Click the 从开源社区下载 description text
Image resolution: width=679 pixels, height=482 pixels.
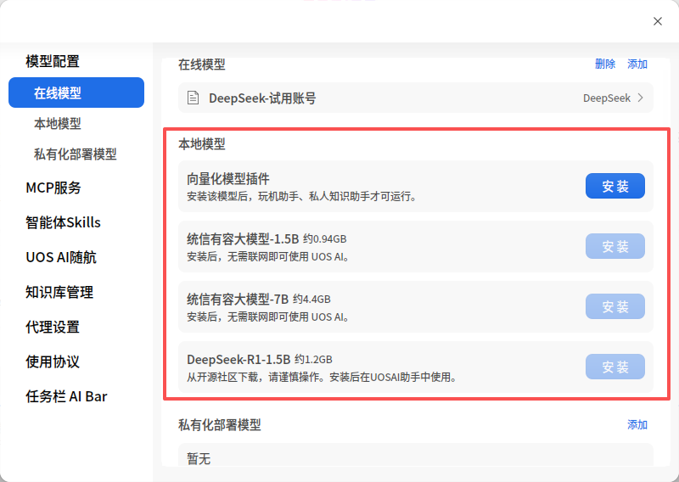323,377
